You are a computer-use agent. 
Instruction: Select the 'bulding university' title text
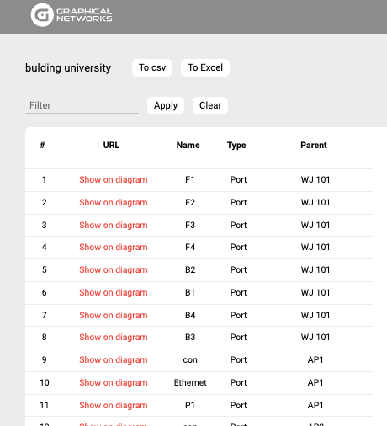tap(68, 68)
